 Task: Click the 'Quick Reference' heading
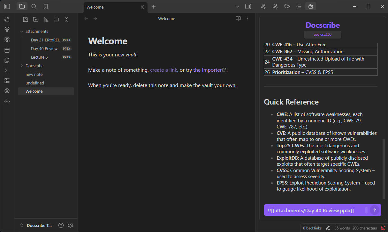291,102
